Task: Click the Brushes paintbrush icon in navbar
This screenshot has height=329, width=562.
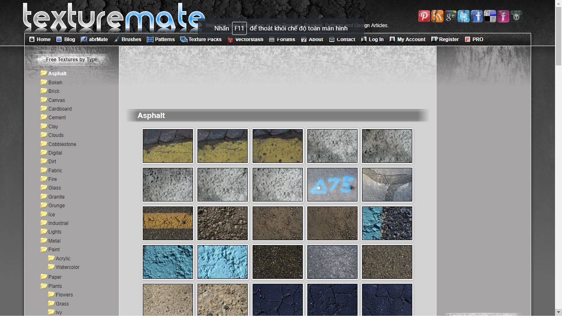Action: 116,39
